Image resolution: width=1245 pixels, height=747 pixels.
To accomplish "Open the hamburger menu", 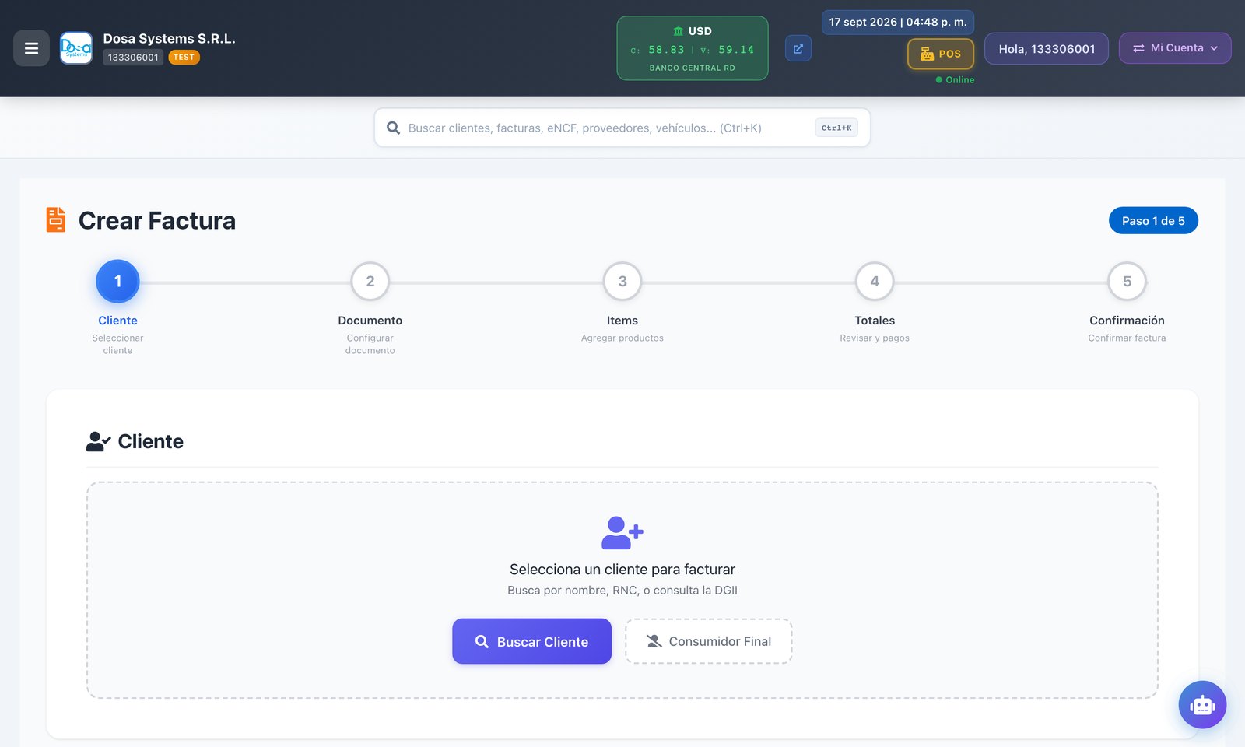I will click(31, 48).
